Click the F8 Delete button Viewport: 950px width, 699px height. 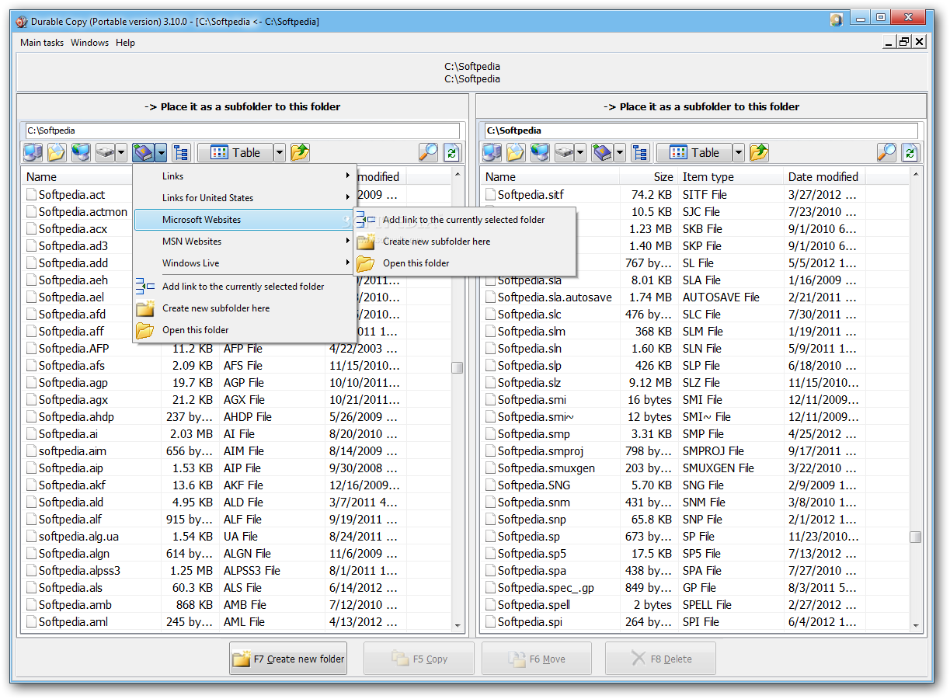tap(660, 659)
